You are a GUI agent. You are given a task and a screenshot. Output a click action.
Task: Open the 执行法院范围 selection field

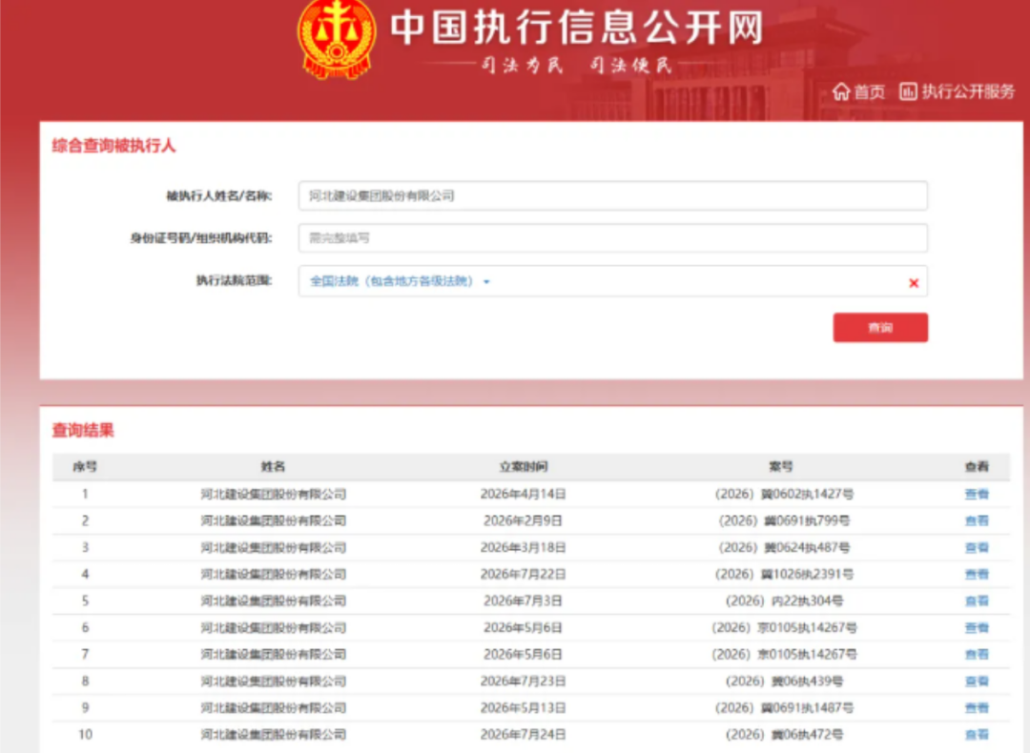[x=613, y=281]
